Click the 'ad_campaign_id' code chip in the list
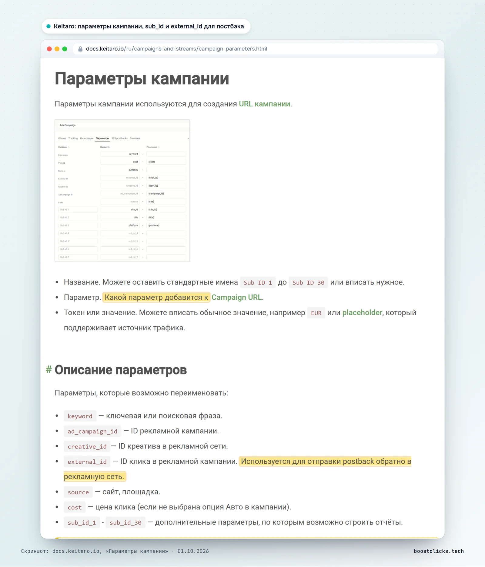 (x=92, y=431)
